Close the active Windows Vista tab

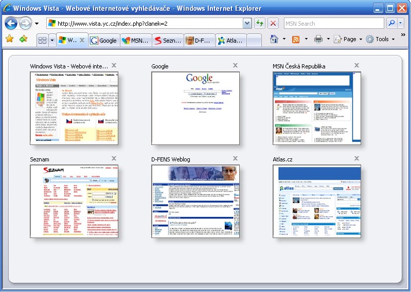(x=82, y=40)
